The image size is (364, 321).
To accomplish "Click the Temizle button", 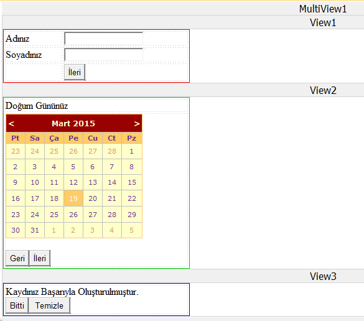I will (x=49, y=305).
